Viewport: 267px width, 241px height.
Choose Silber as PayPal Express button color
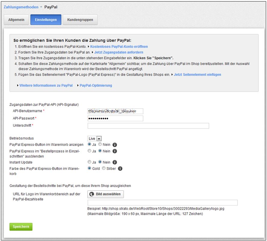pos(104,169)
